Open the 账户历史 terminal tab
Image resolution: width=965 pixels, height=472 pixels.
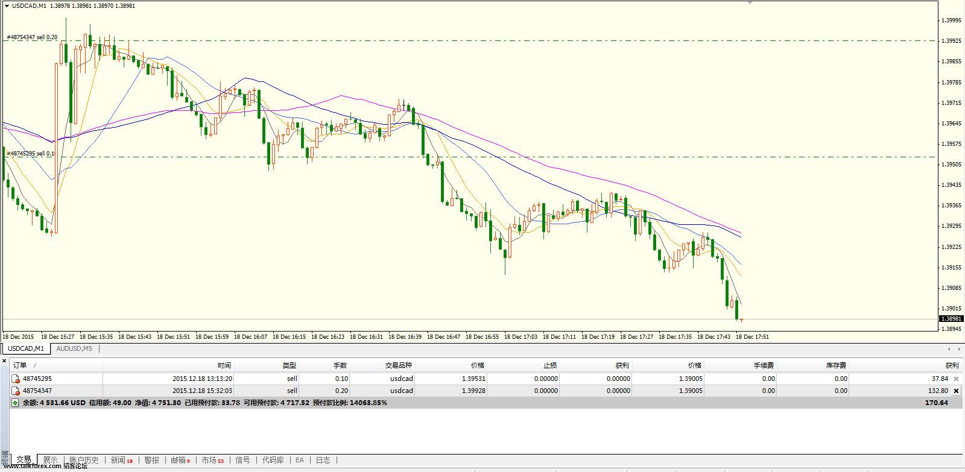pos(84,460)
